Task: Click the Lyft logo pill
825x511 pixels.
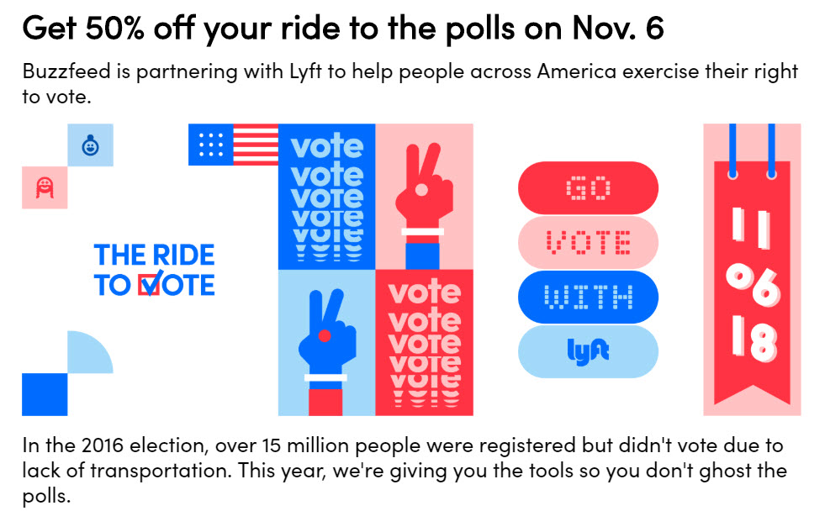Action: click(588, 351)
